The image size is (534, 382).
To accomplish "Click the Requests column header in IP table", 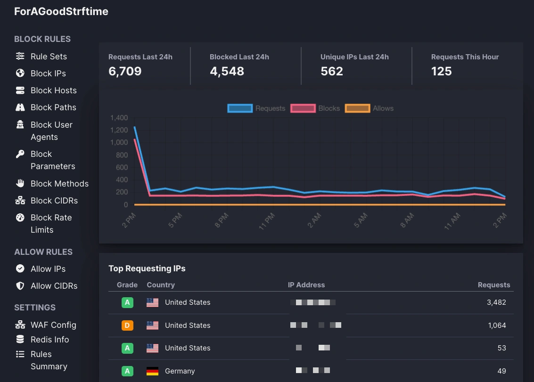I will click(494, 285).
